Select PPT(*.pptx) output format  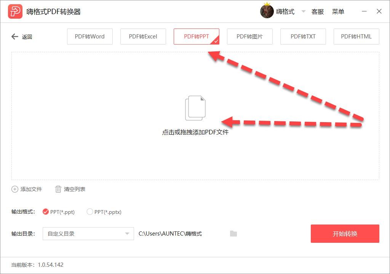coord(104,212)
